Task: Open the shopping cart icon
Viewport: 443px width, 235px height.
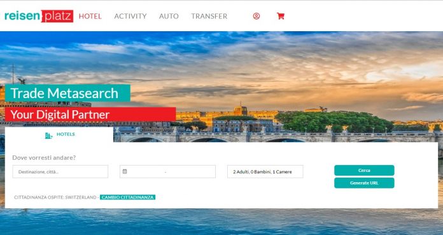Action: point(281,16)
